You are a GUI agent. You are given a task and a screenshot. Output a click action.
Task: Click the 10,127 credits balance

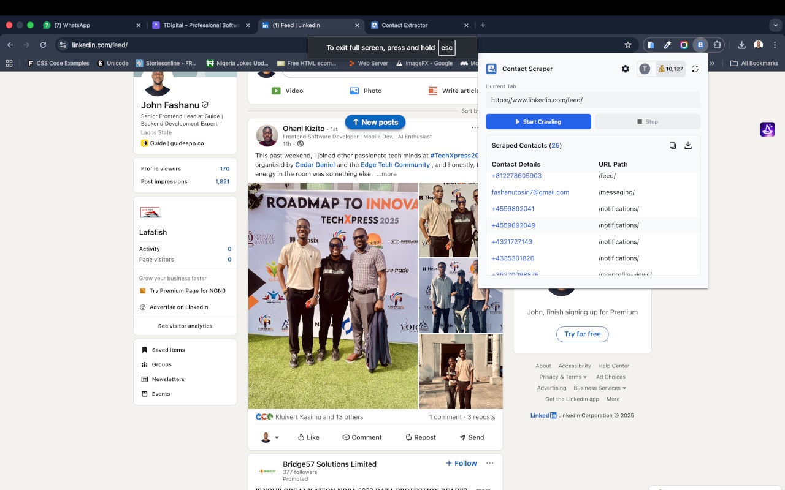tap(670, 69)
